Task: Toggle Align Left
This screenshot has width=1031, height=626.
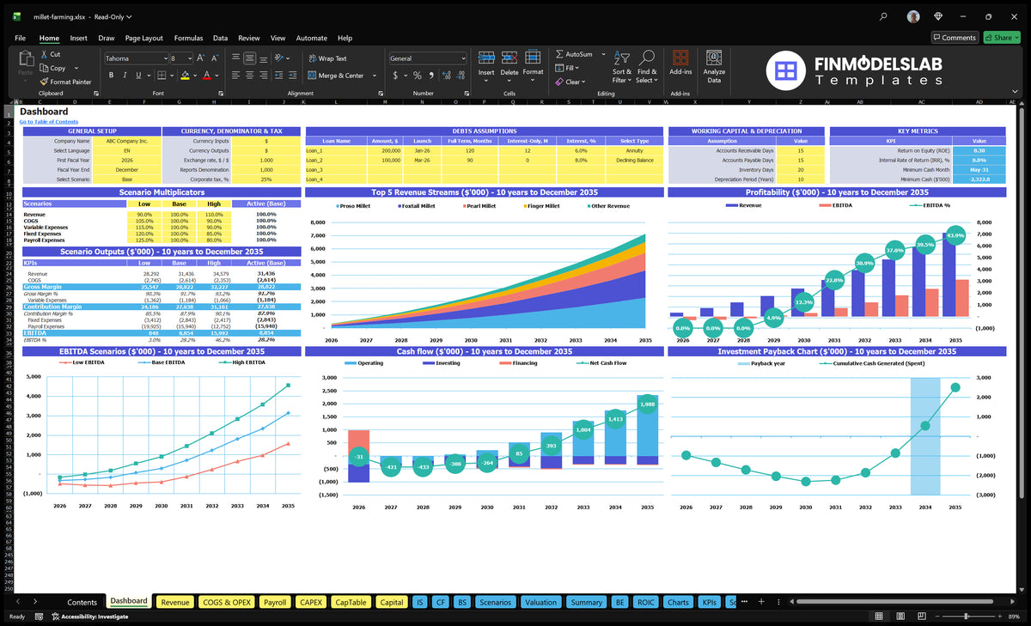Action: tap(235, 76)
